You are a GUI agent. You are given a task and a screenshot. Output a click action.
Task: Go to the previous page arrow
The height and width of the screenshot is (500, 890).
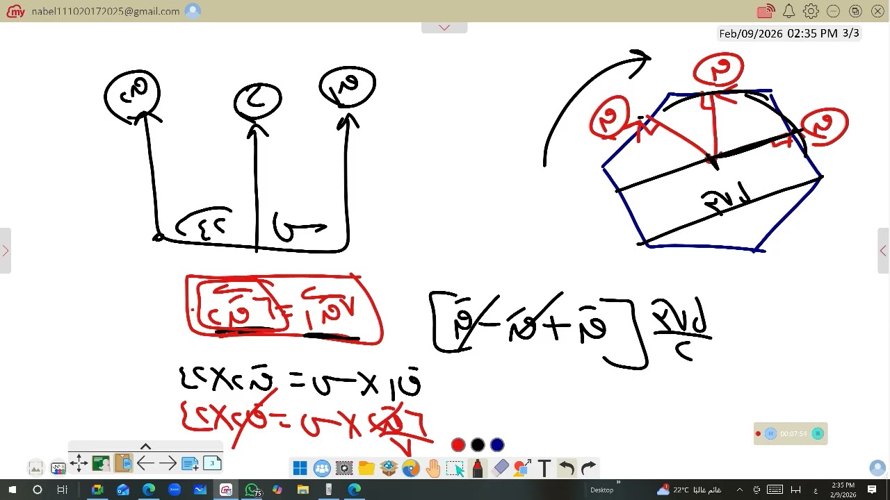pos(145,463)
